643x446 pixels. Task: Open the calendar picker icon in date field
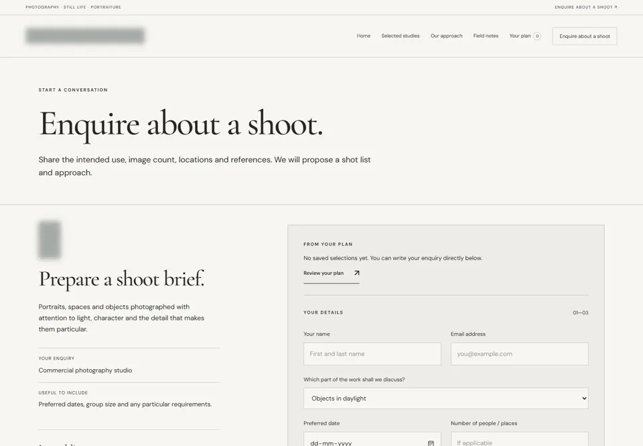tap(431, 443)
